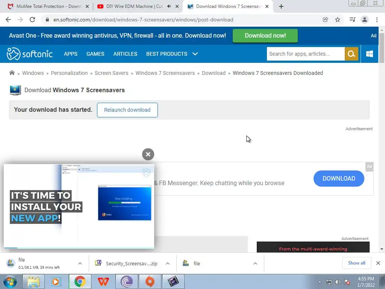The height and width of the screenshot is (289, 385).
Task: Open Windows Explorer from taskbar
Action: (33, 281)
